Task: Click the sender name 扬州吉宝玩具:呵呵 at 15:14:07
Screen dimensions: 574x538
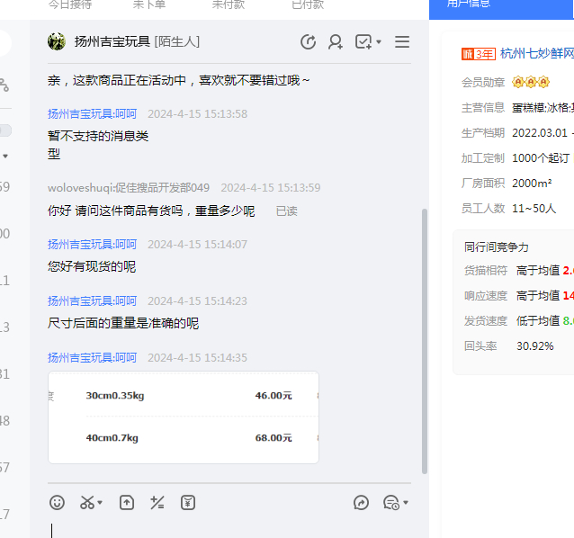Action: point(92,244)
